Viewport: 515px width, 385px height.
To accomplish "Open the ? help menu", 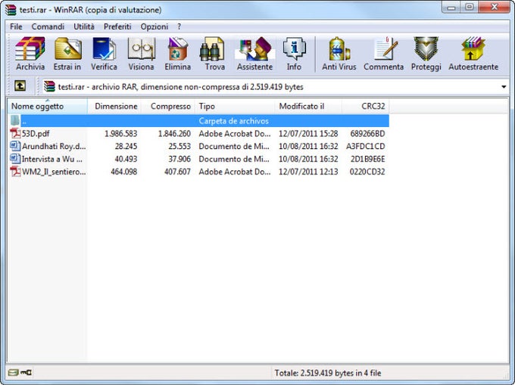I will [179, 26].
